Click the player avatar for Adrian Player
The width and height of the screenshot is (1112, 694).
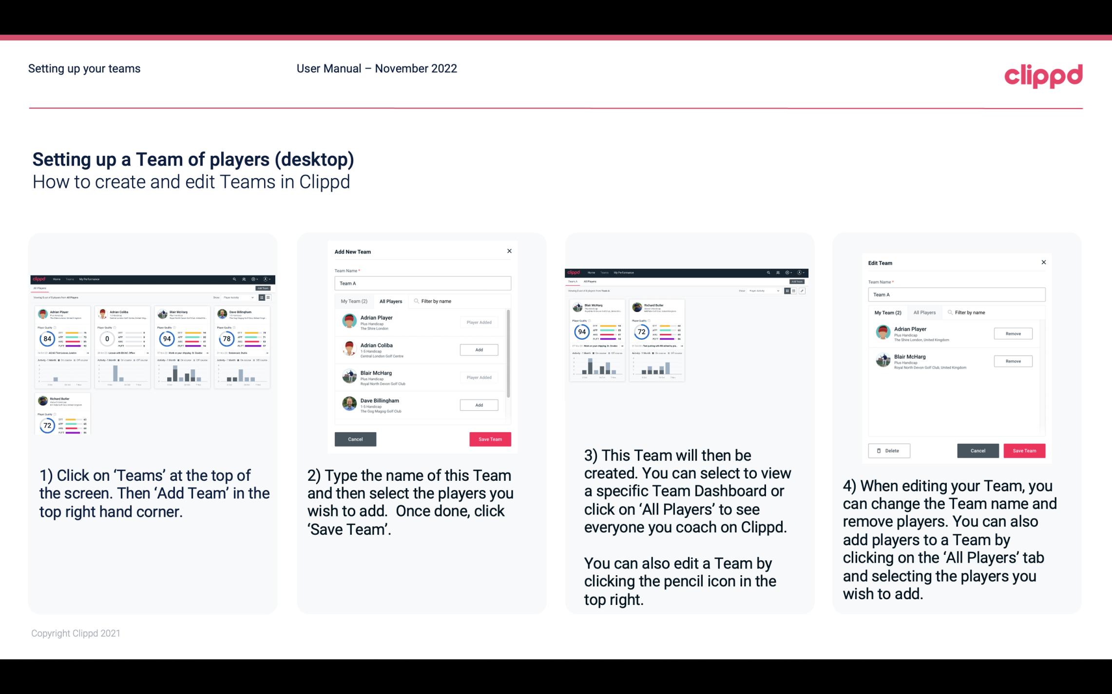pos(348,322)
